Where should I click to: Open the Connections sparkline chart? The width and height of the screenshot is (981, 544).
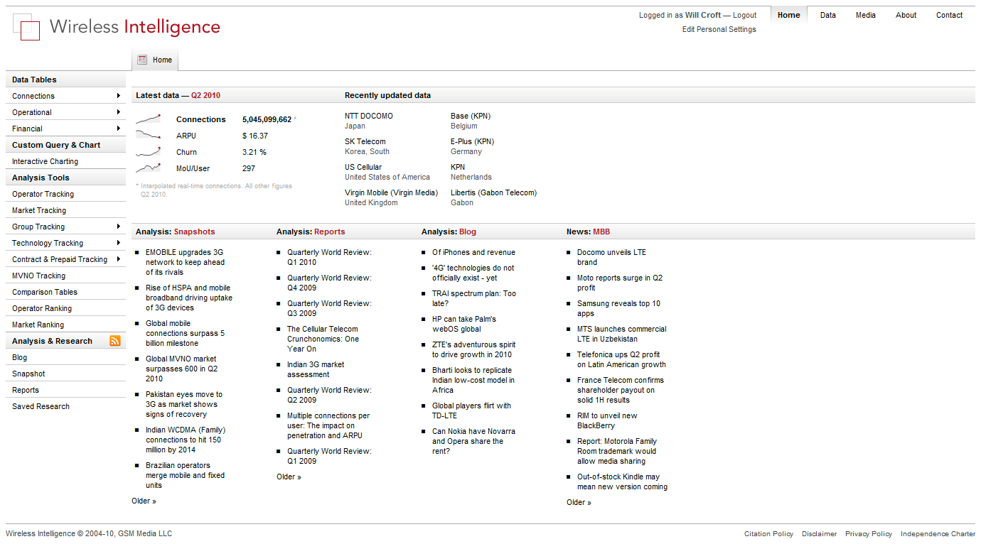[149, 119]
